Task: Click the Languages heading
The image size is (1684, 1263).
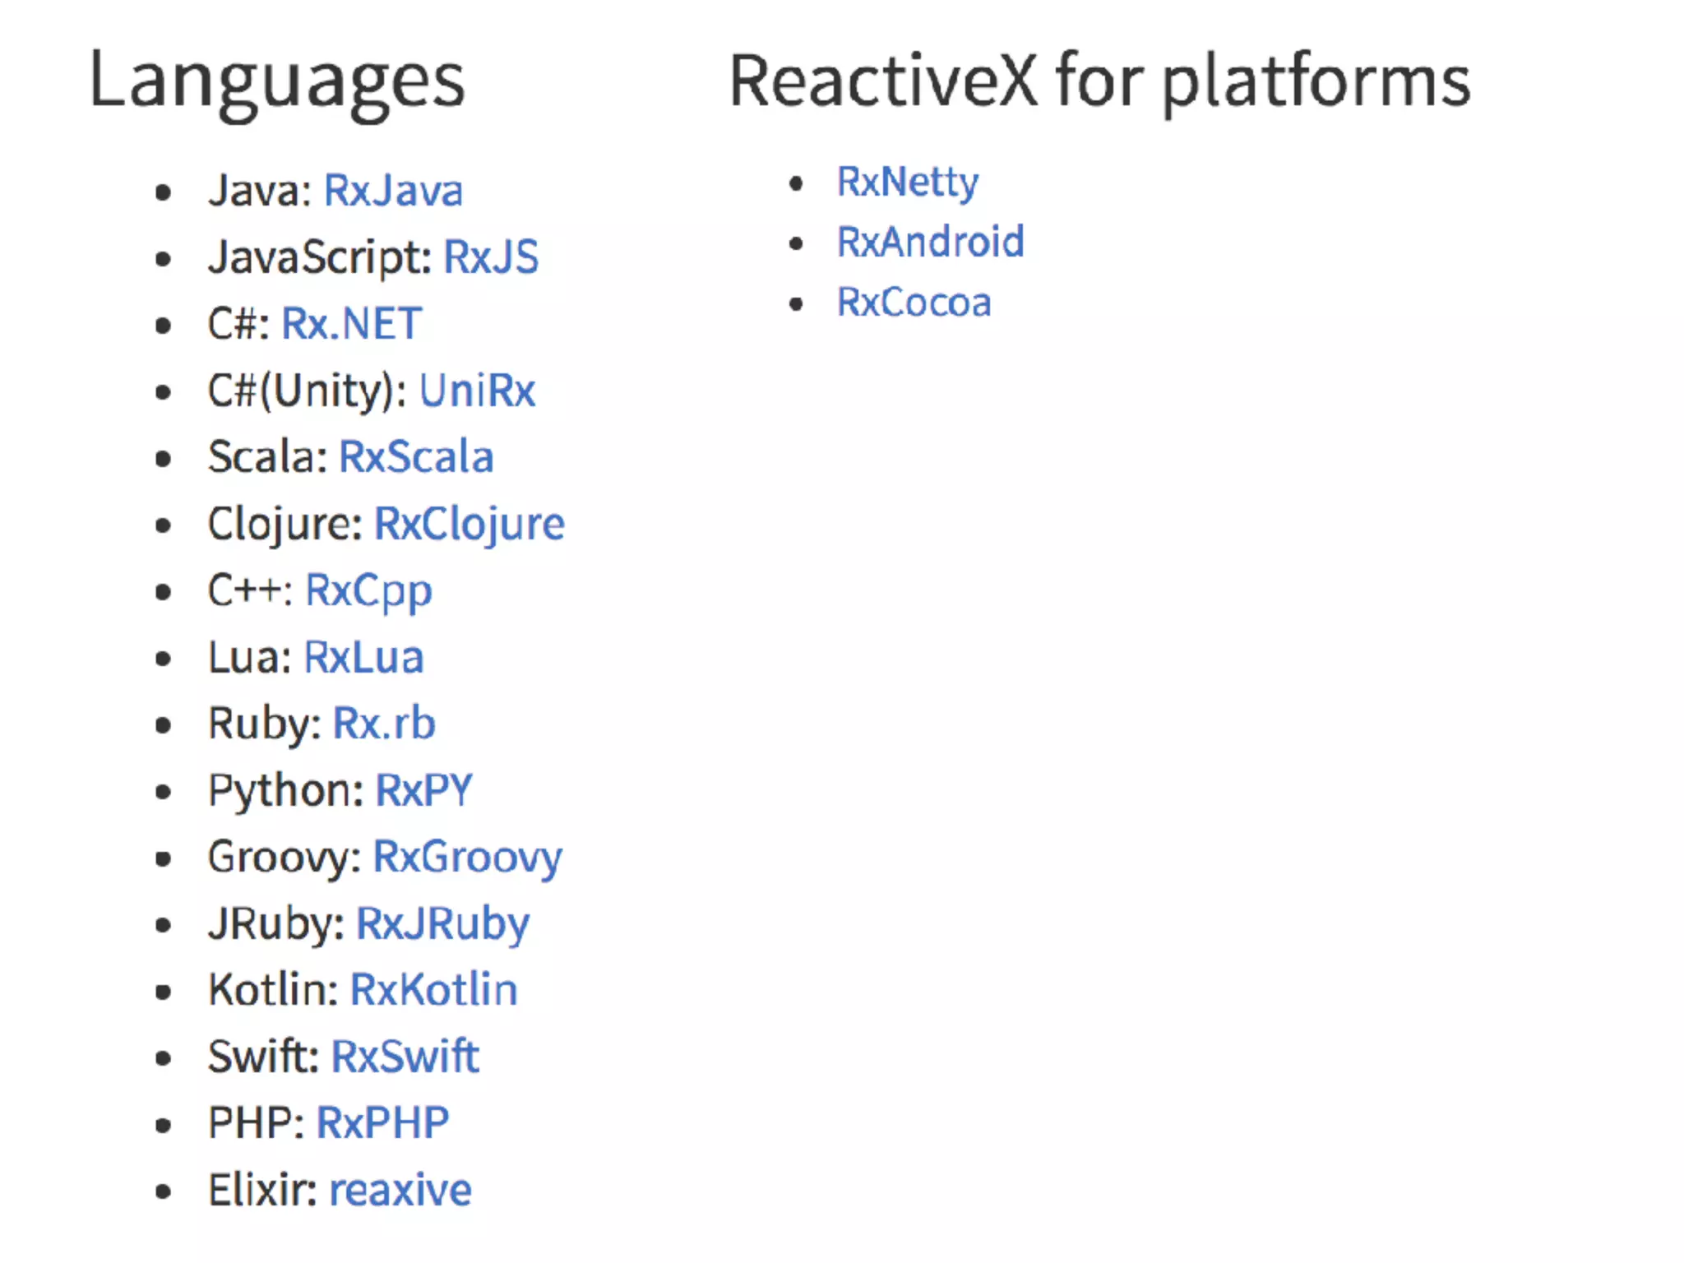Action: 276,81
